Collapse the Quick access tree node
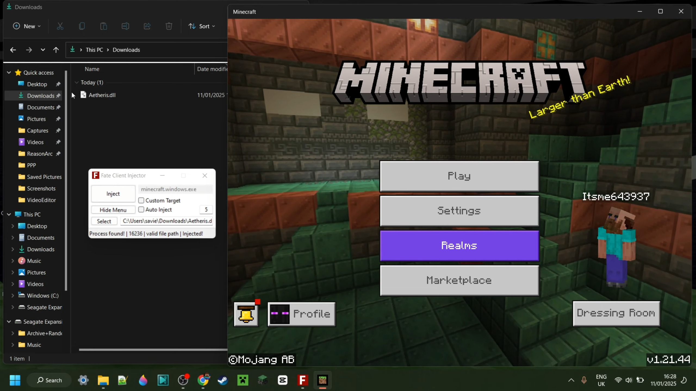 (9, 72)
